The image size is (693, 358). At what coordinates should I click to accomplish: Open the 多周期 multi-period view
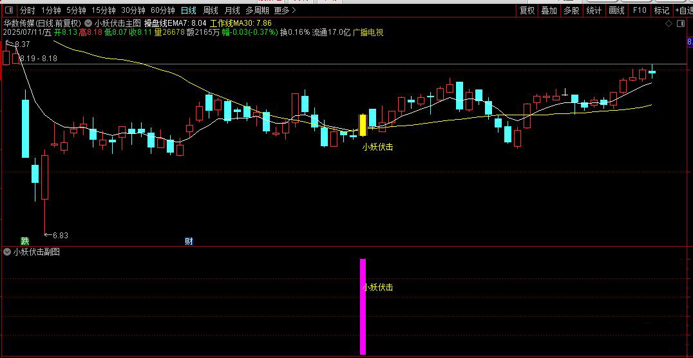257,10
